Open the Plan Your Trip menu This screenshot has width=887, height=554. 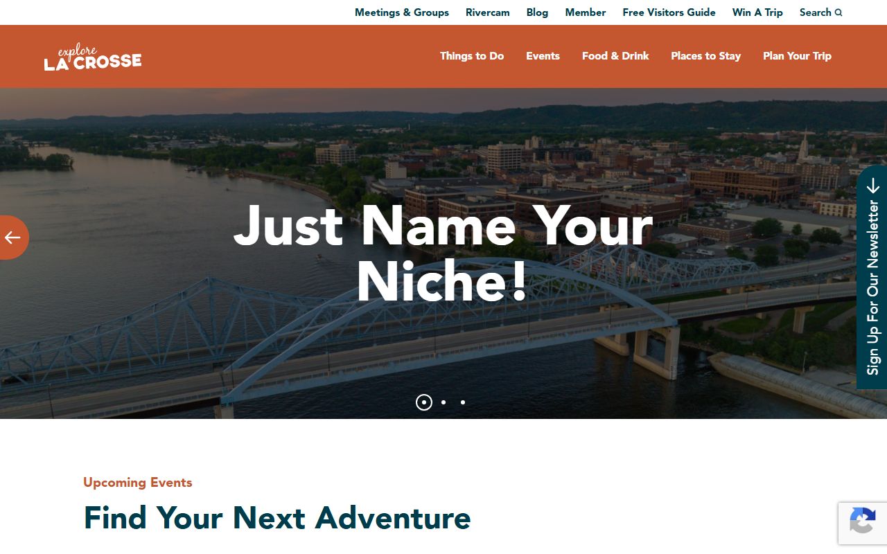pos(797,56)
